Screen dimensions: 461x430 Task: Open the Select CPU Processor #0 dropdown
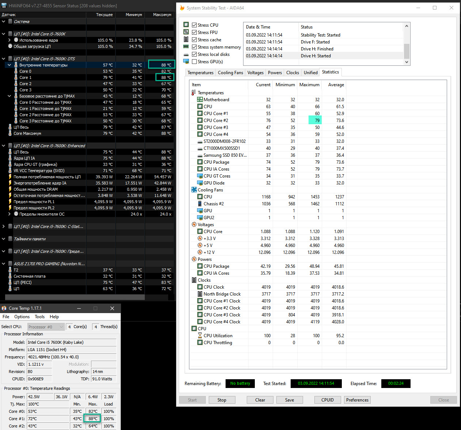coord(46,327)
